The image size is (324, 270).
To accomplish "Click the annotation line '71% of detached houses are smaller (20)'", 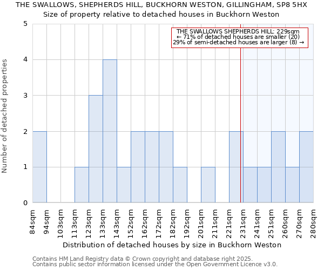I will tap(239, 37).
